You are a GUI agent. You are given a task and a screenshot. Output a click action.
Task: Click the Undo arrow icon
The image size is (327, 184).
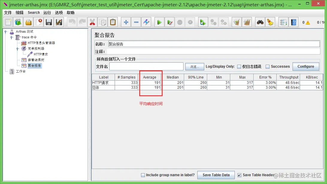[72, 22]
